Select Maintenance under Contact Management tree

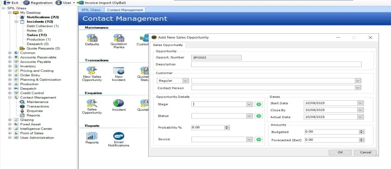click(38, 102)
